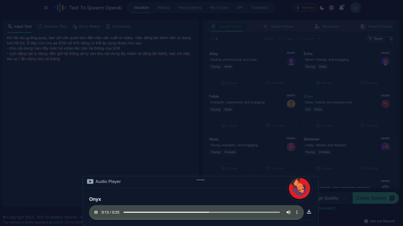Click the Nova voice avatar
Screen dimensions: 403x226
[291, 147]
